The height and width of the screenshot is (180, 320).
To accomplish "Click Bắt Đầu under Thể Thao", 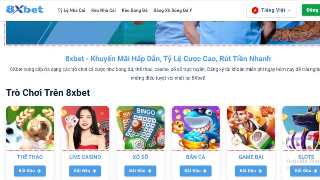I will (x=30, y=171).
